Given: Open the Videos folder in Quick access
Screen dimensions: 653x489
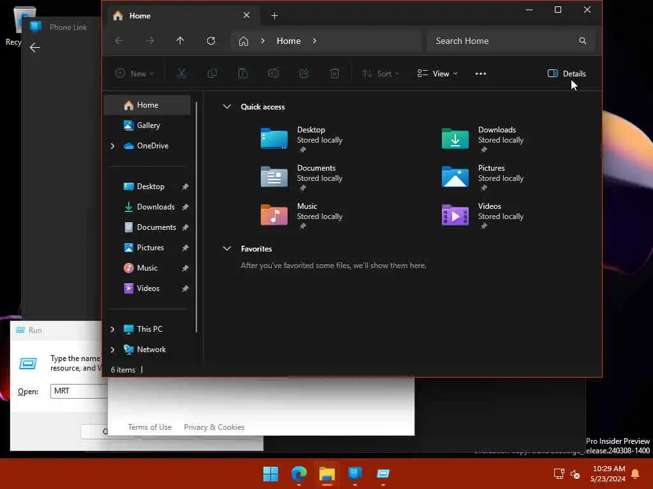Looking at the screenshot, I should [x=482, y=215].
